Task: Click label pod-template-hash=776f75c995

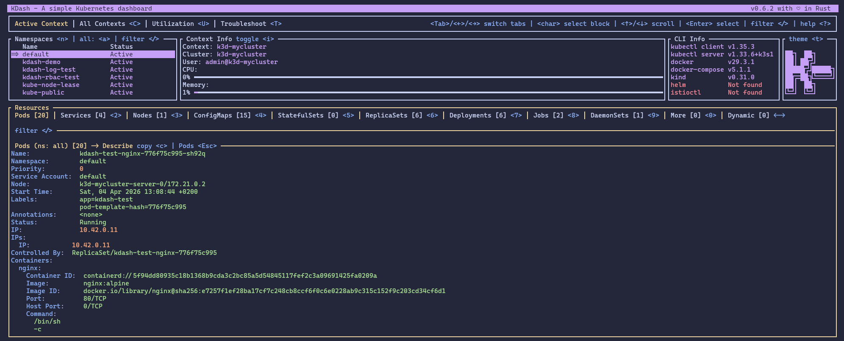Action: click(x=133, y=207)
